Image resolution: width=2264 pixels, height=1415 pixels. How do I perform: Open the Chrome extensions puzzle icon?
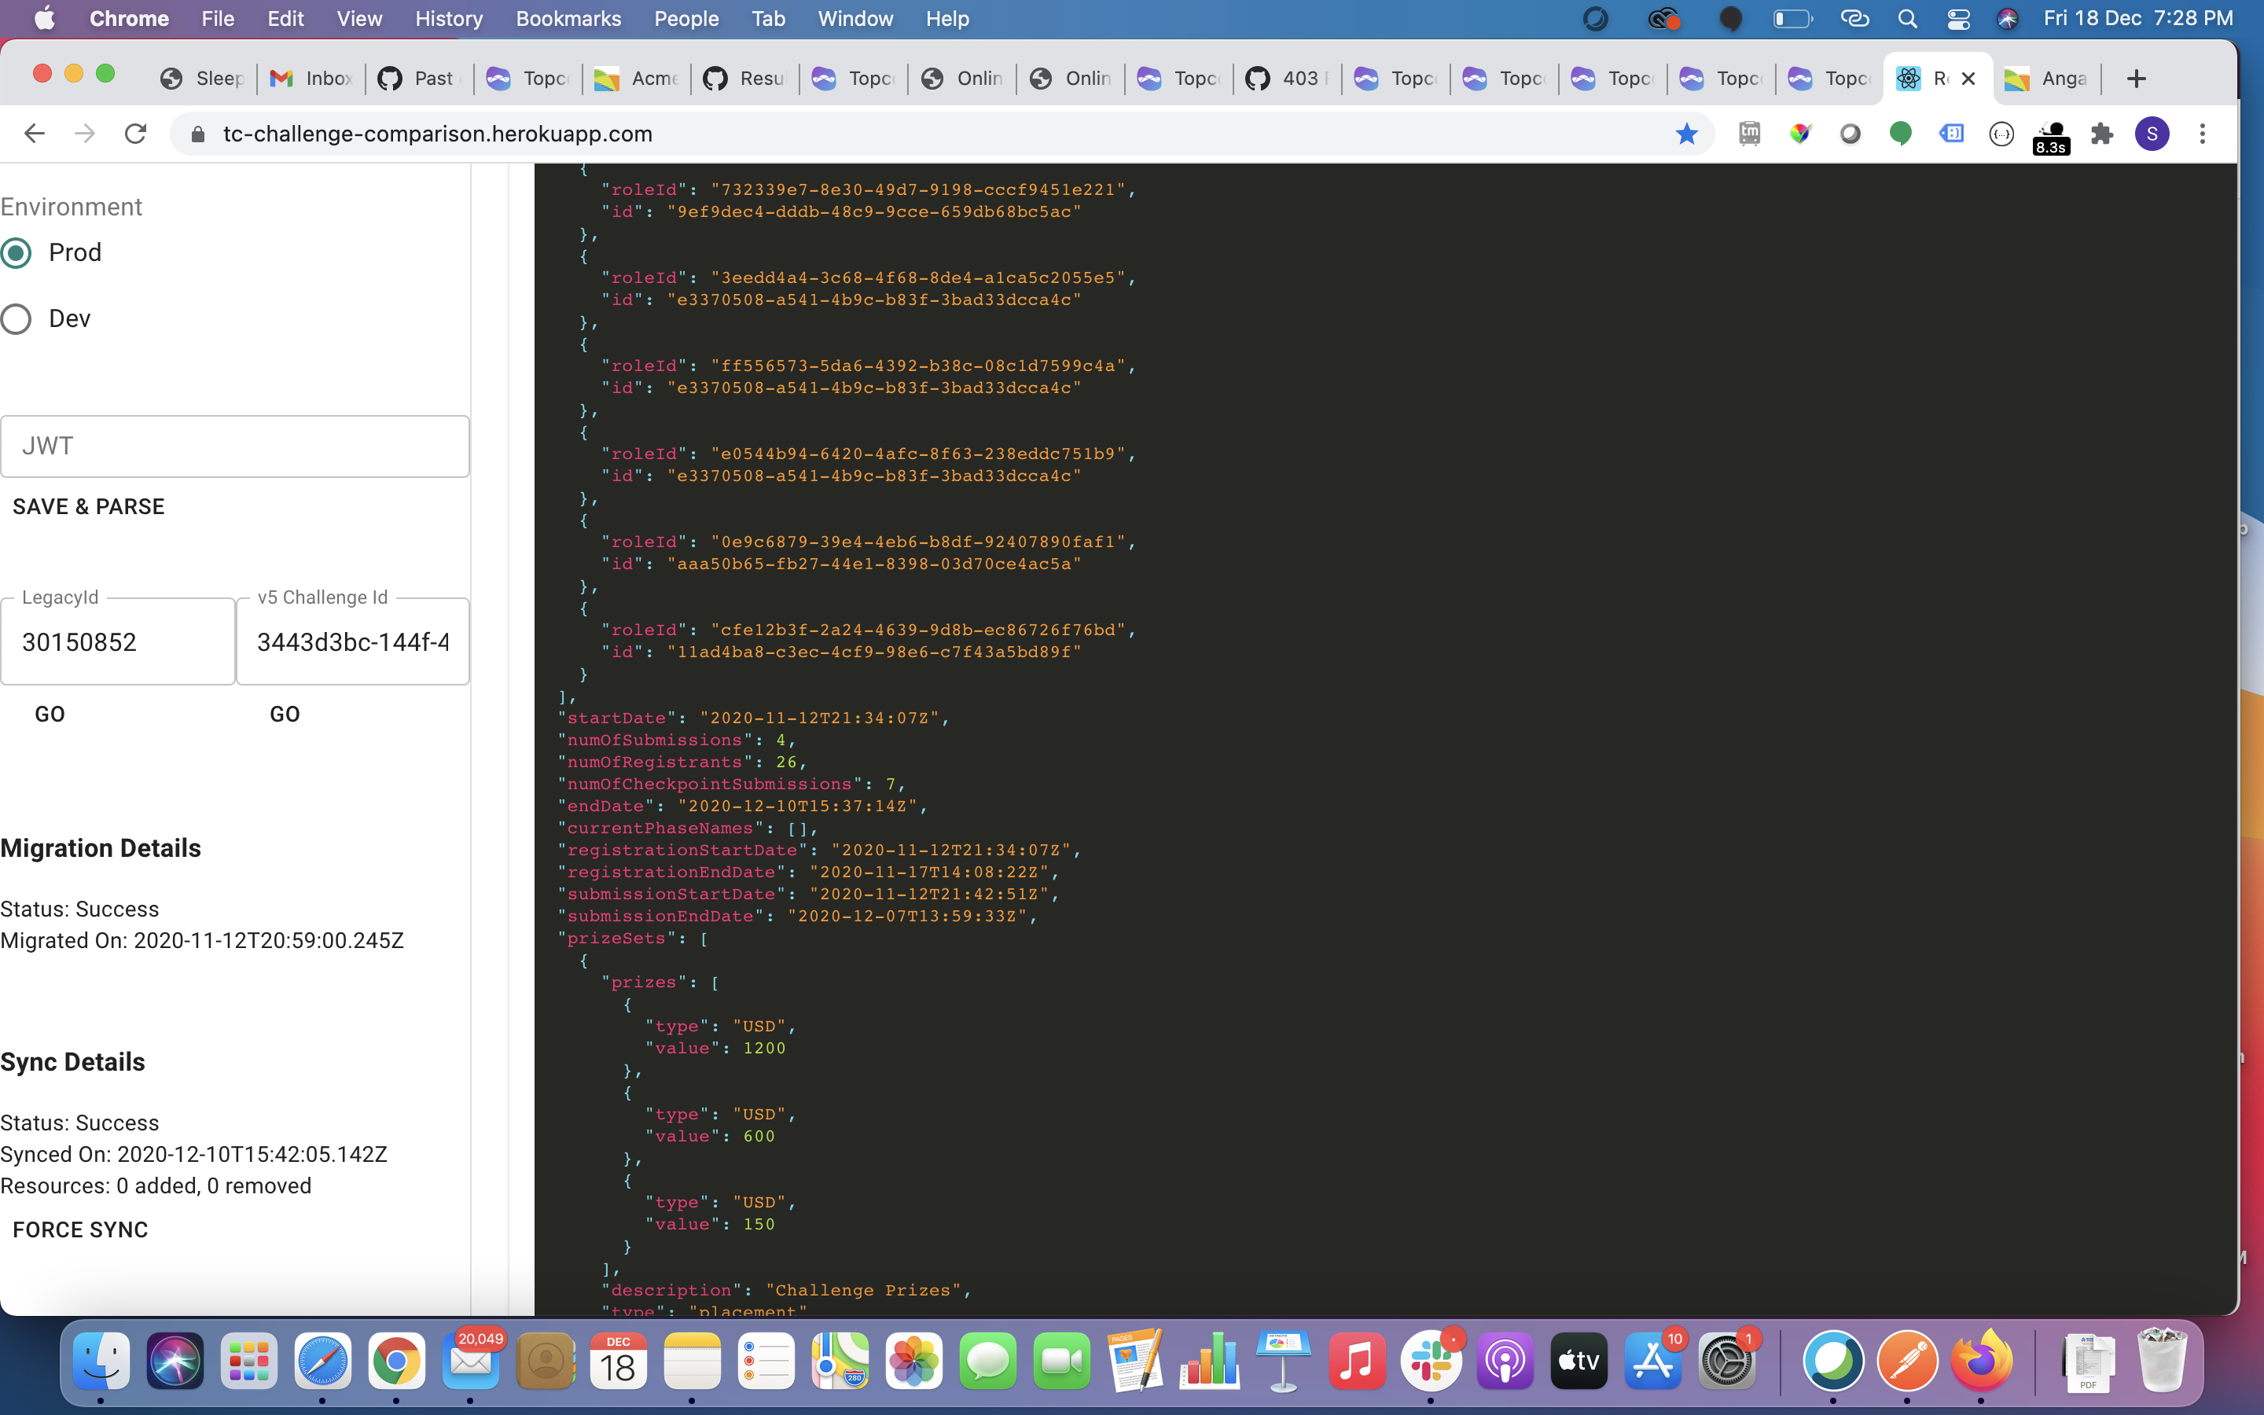(2102, 134)
